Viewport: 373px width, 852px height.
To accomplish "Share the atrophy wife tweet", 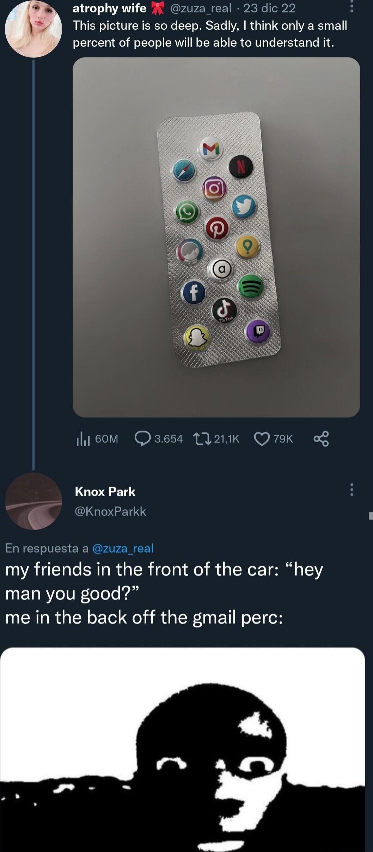I will (321, 439).
